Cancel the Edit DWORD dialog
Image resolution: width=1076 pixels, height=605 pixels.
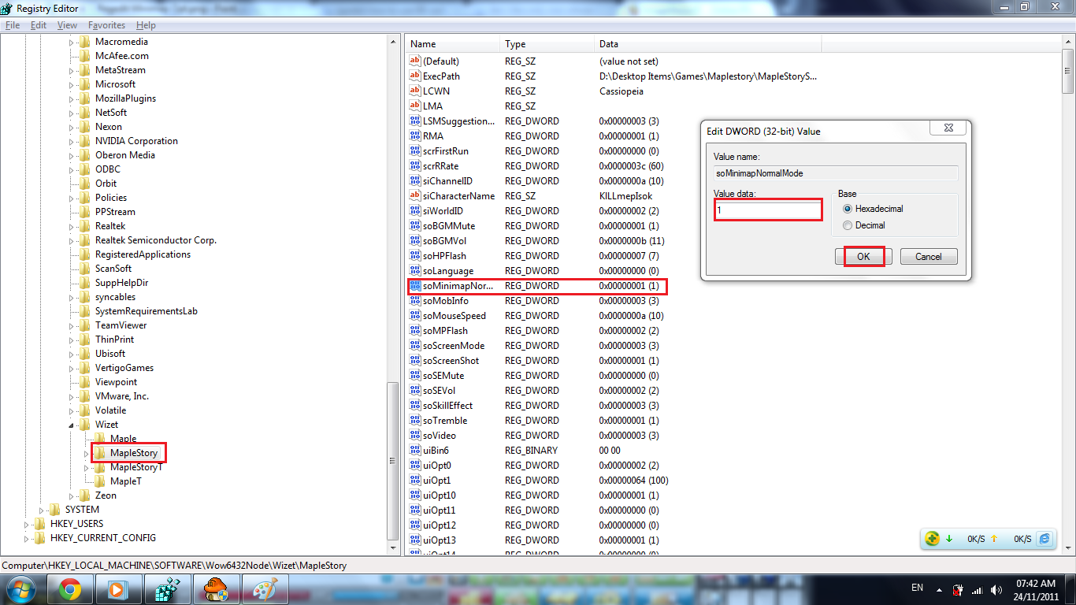click(928, 256)
